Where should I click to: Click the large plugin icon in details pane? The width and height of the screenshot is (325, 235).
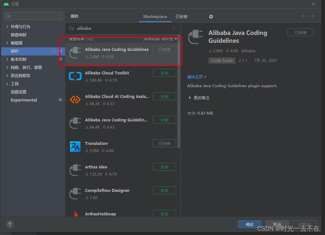(x=195, y=37)
